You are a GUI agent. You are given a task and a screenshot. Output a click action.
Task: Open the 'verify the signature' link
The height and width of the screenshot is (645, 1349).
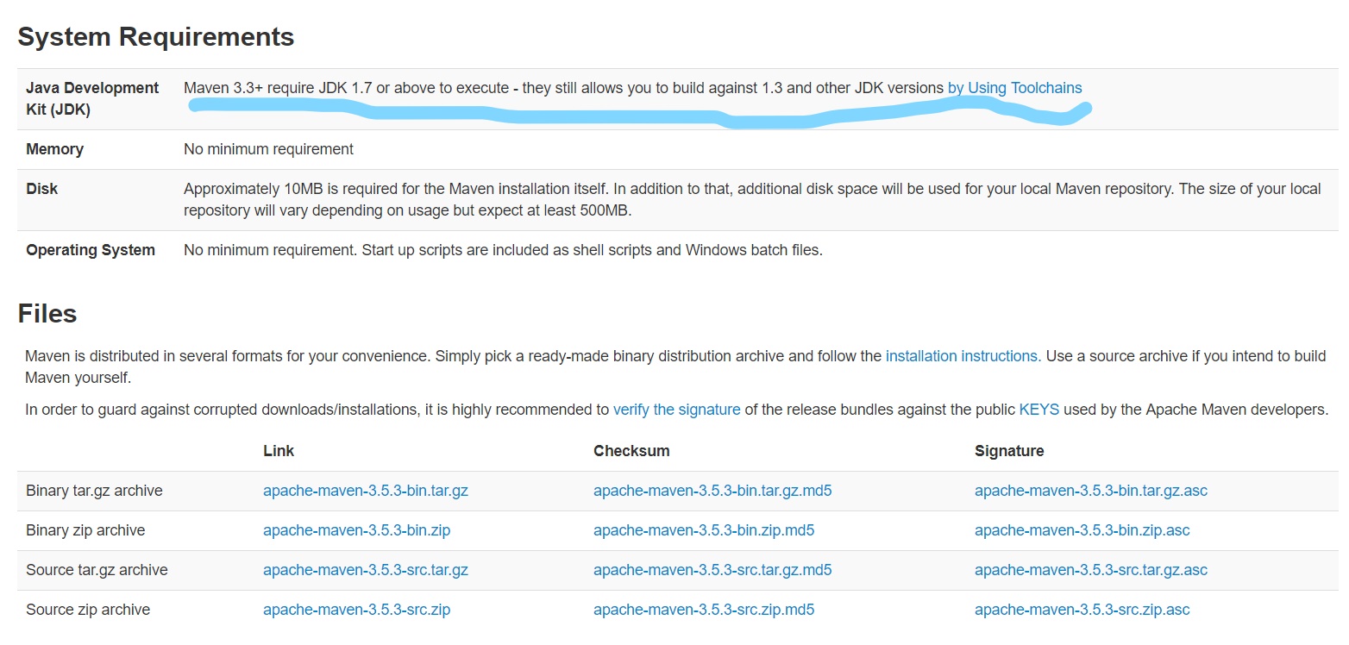tap(676, 410)
